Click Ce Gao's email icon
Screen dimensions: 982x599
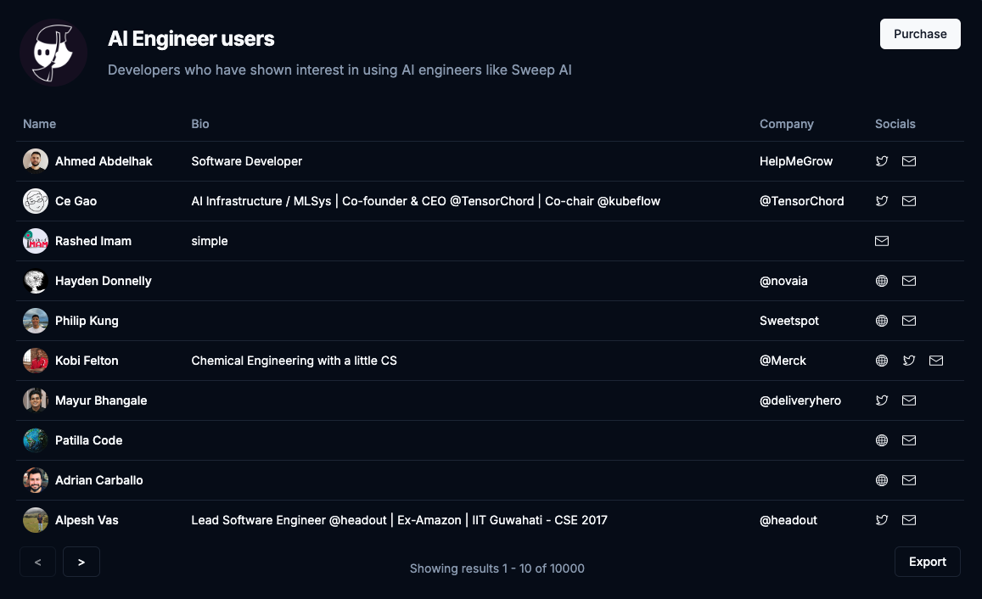click(909, 201)
